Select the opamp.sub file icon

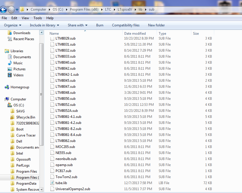[x=52, y=165]
